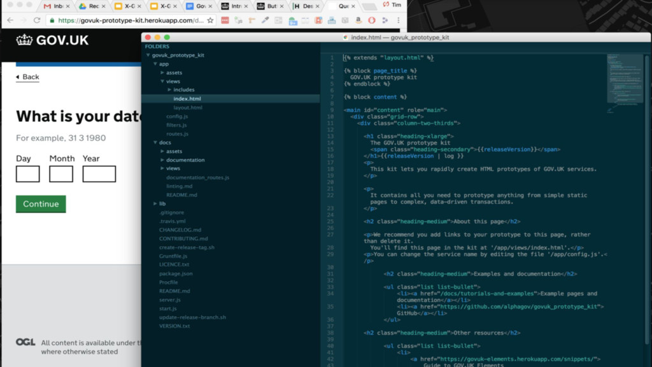Collapse the docs folder
The width and height of the screenshot is (652, 367).
(155, 142)
